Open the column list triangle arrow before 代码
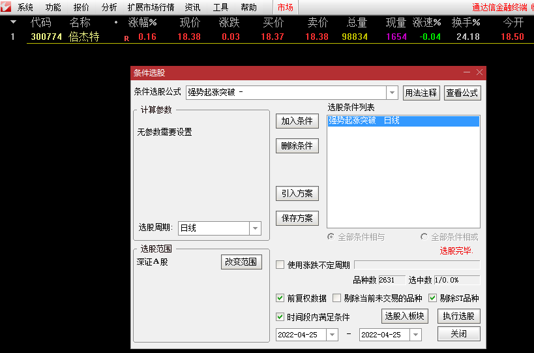Viewport: 534px width, 353px height. 13,22
